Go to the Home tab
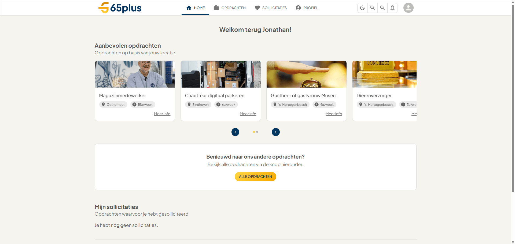The height and width of the screenshot is (244, 515). point(195,8)
